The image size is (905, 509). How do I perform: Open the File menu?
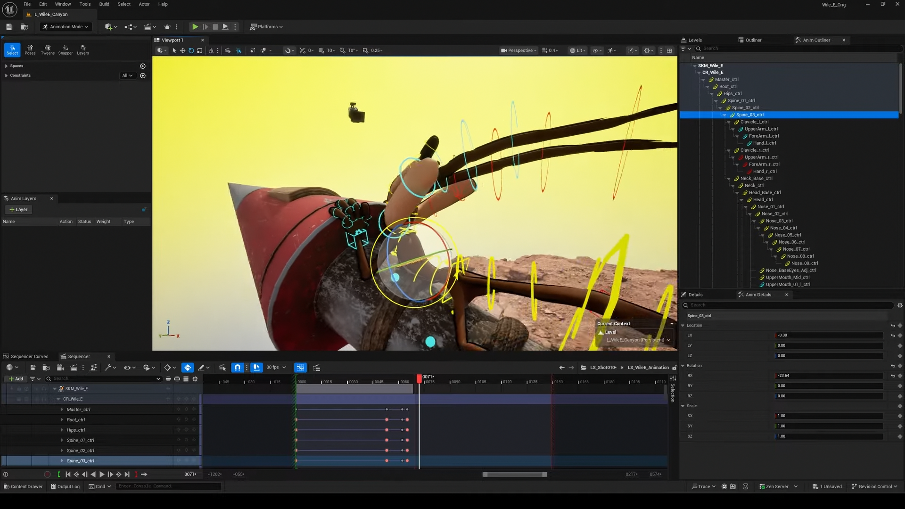tap(27, 4)
